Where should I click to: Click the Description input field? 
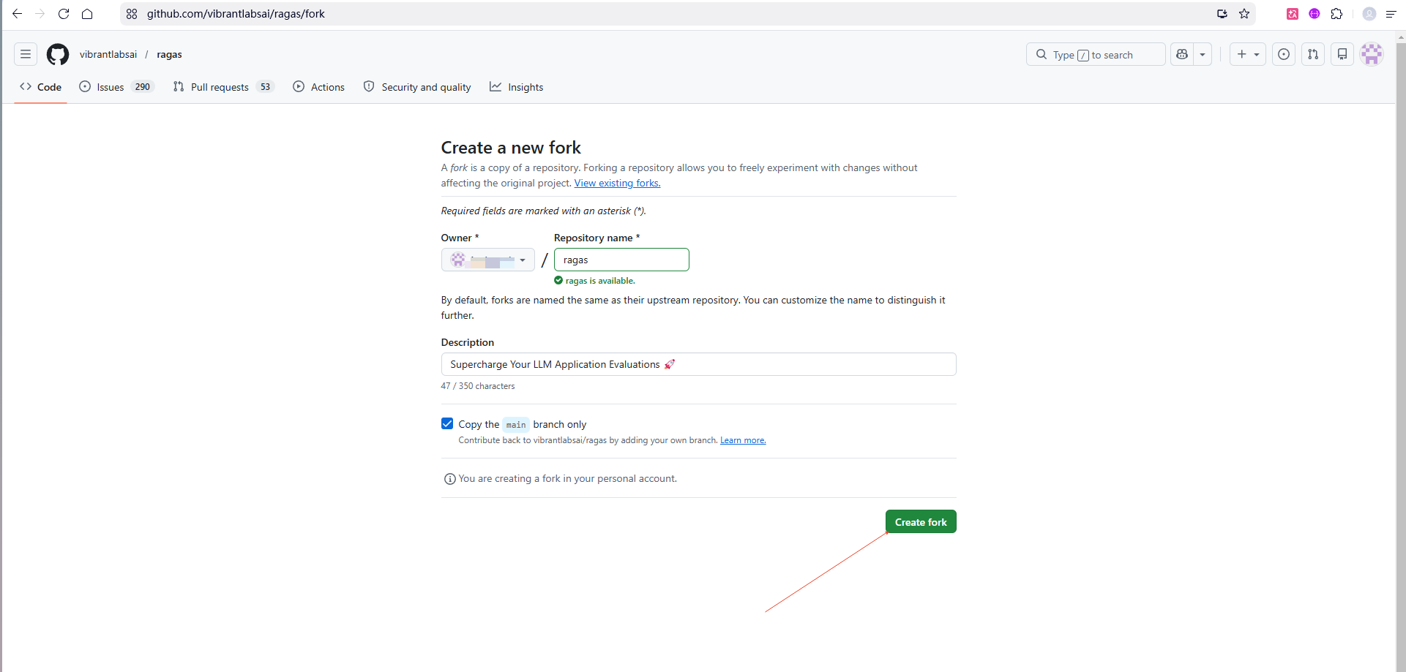(698, 364)
